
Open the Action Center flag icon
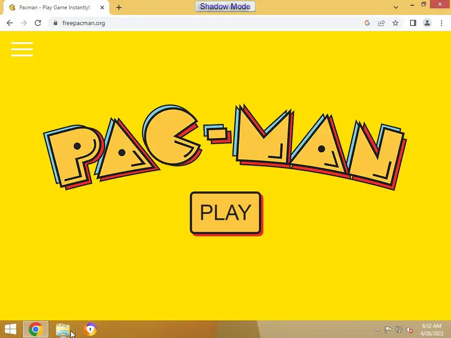coord(388,330)
